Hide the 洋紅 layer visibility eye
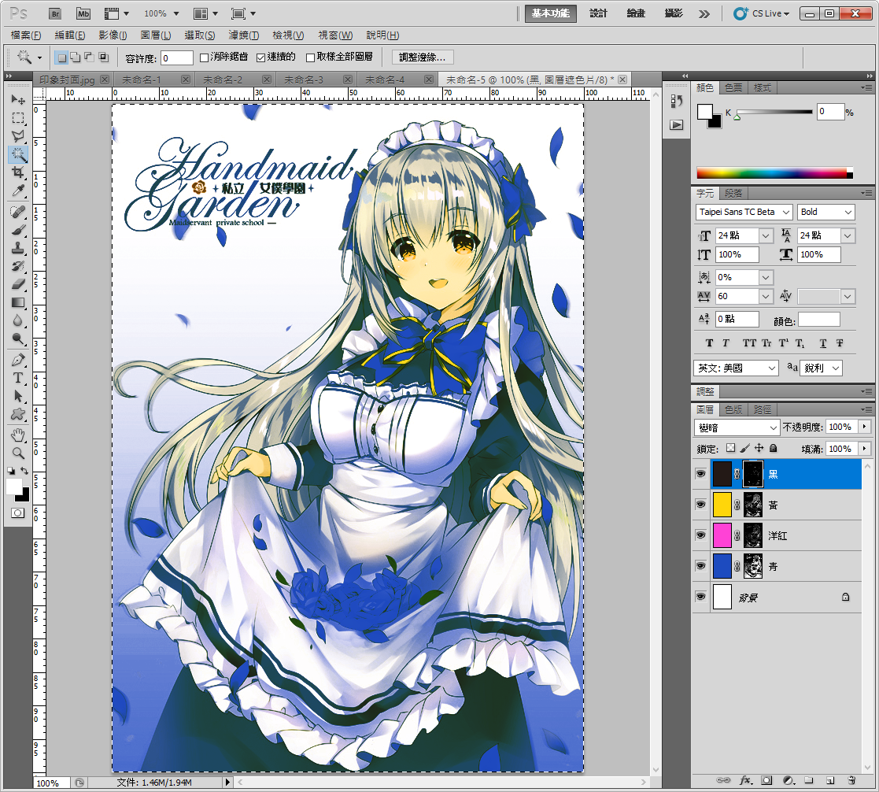 point(700,535)
